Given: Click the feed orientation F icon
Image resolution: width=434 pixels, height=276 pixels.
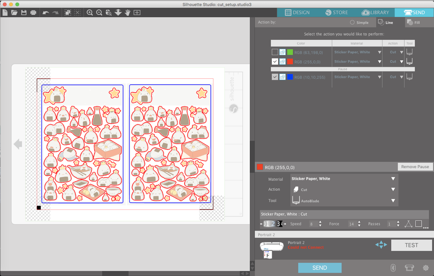Looking at the screenshot, I should click(x=268, y=255).
